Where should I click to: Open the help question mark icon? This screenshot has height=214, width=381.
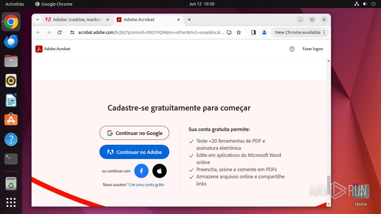coord(292,49)
